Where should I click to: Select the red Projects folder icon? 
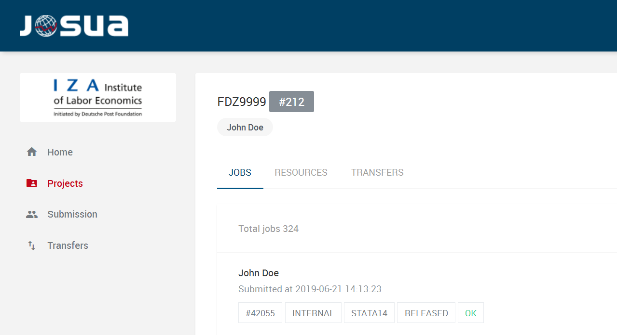(31, 183)
